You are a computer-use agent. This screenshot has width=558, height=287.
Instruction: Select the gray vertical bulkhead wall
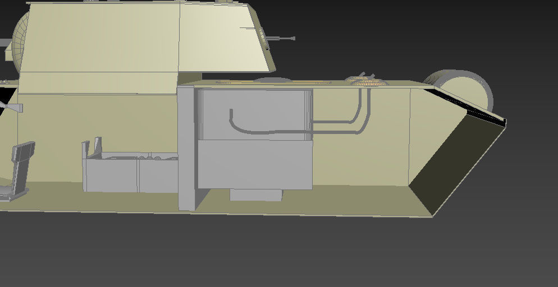(x=186, y=148)
